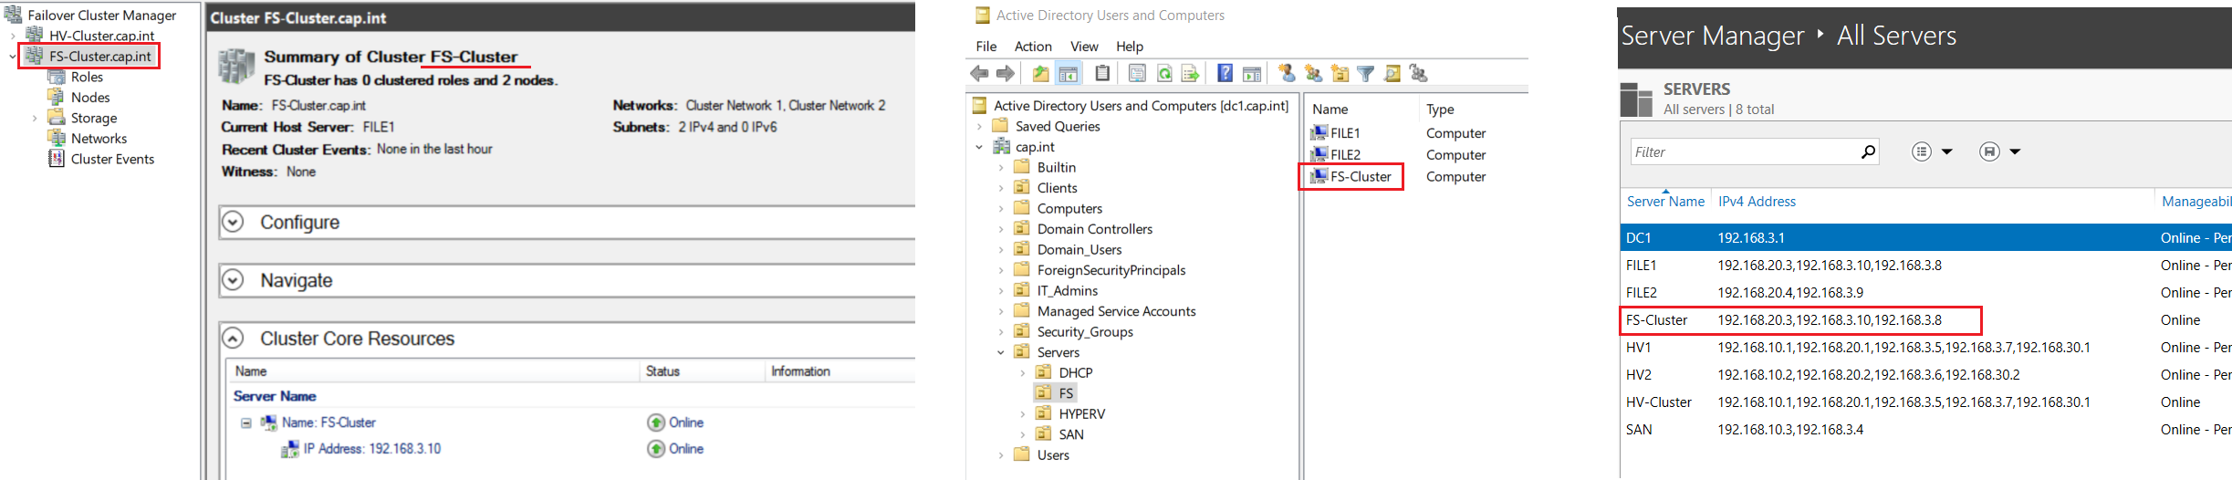2232x480 pixels.
Task: Select the FILE1 computer object
Action: click(x=1345, y=133)
